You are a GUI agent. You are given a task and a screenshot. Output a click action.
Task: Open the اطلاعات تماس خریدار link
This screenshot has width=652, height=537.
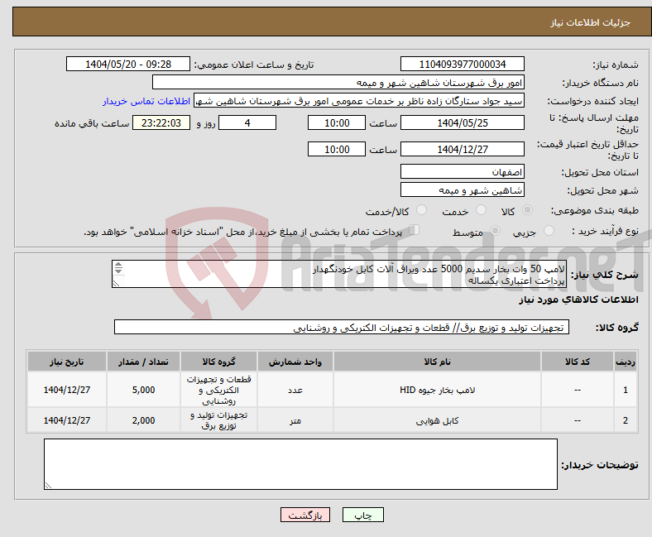point(146,101)
